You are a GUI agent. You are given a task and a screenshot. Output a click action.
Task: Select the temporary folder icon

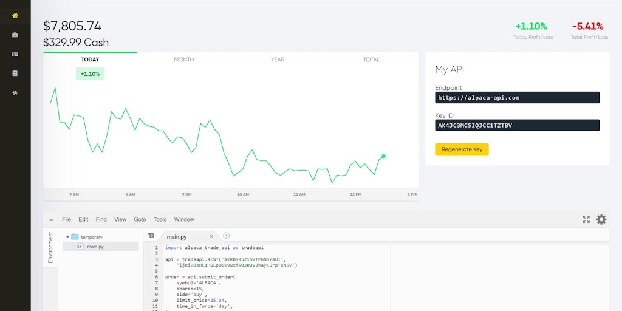coord(75,237)
